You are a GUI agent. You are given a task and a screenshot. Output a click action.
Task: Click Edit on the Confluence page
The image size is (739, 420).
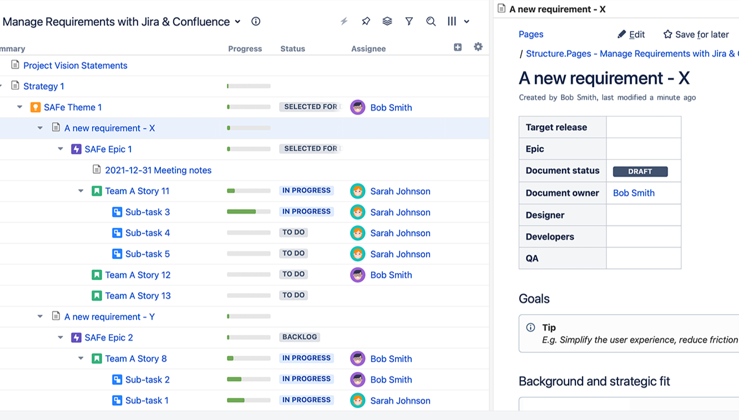(631, 34)
